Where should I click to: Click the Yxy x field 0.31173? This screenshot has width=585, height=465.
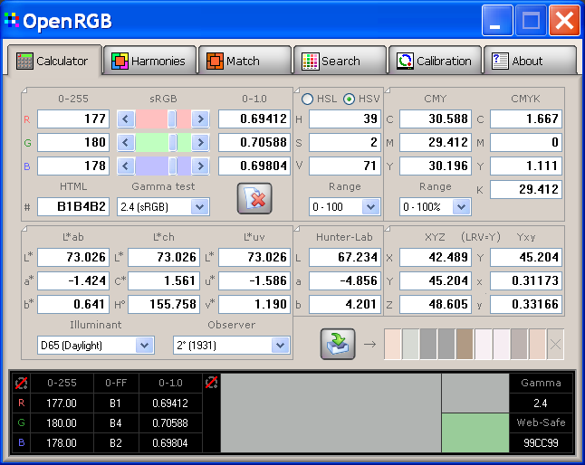click(x=526, y=280)
